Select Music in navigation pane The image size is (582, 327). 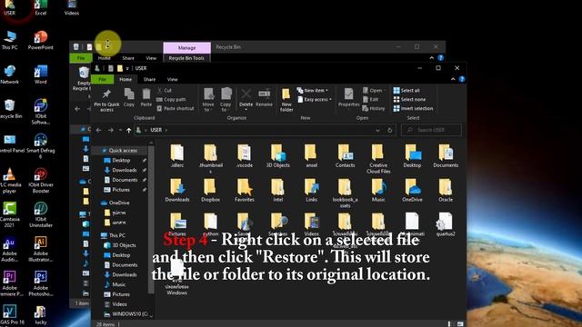(119, 284)
